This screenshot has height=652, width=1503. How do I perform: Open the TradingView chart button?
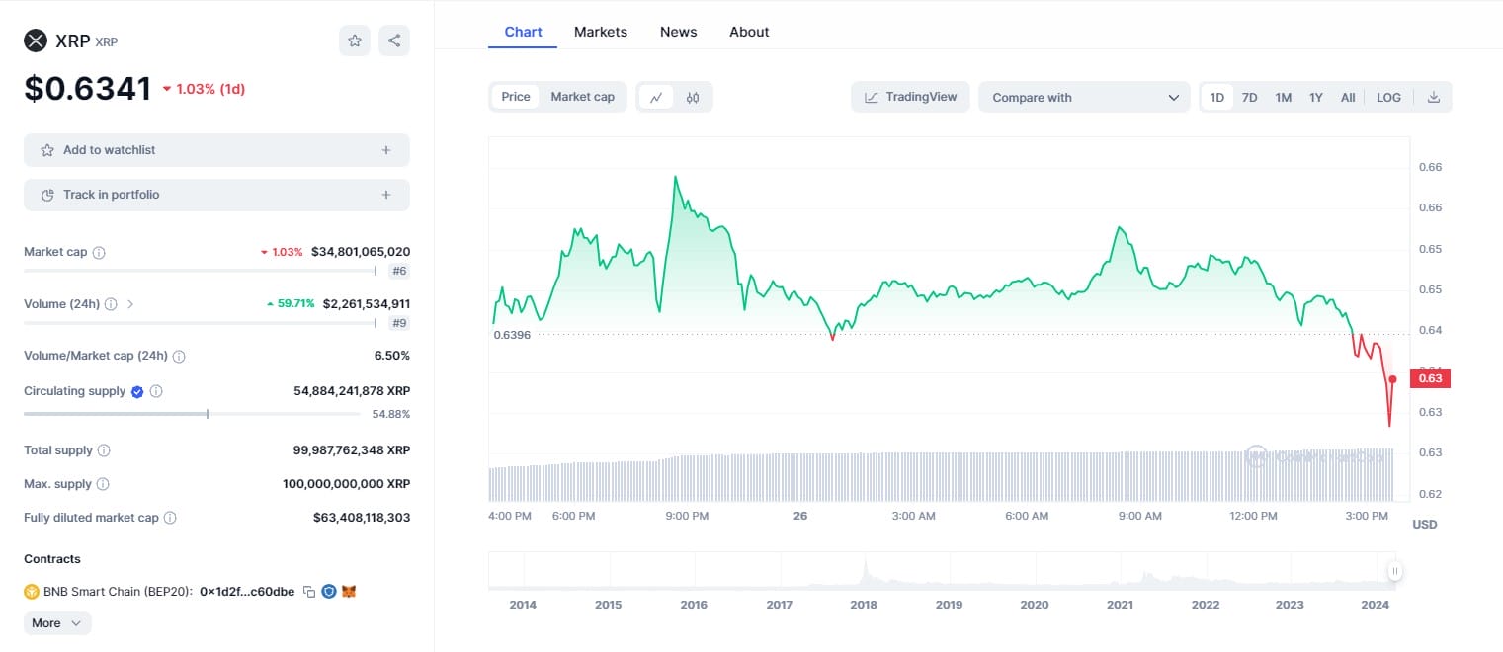(910, 97)
